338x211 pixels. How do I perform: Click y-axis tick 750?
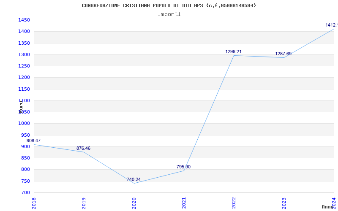pos(25,181)
